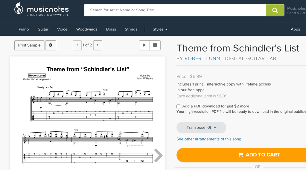Viewport: 306px width, 170px height.
Task: Play the sheet music audio
Action: (144, 45)
